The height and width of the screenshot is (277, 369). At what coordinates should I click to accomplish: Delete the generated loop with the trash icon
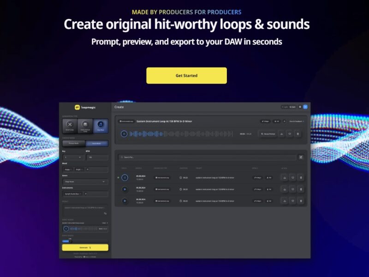click(298, 133)
